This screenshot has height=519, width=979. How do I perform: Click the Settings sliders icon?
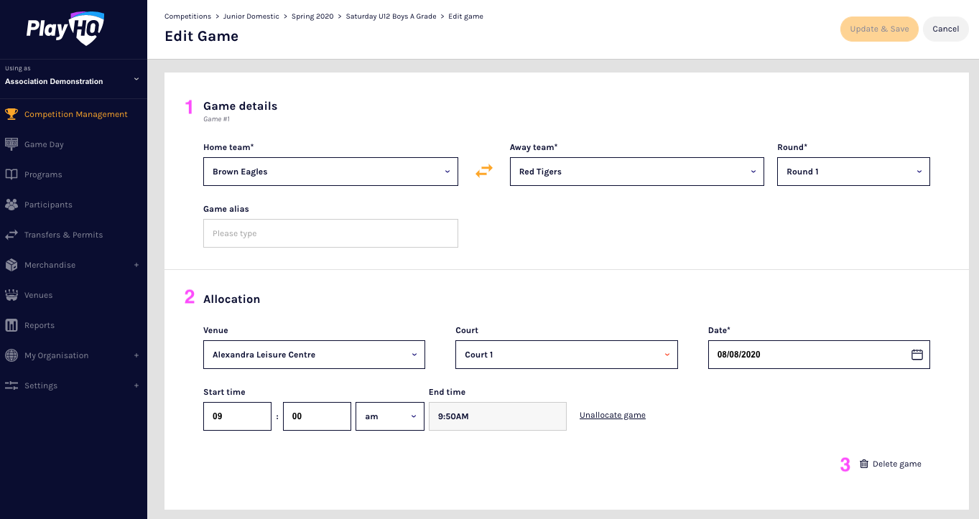pos(11,385)
